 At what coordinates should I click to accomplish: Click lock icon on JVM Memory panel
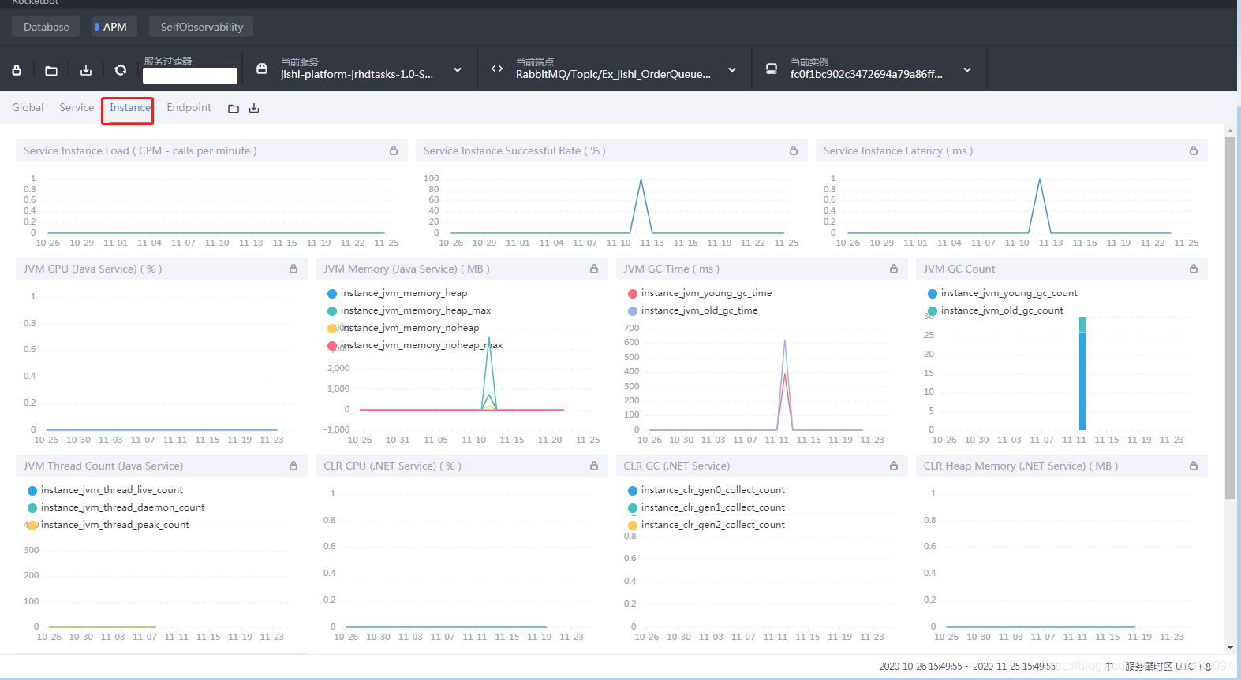tap(594, 269)
